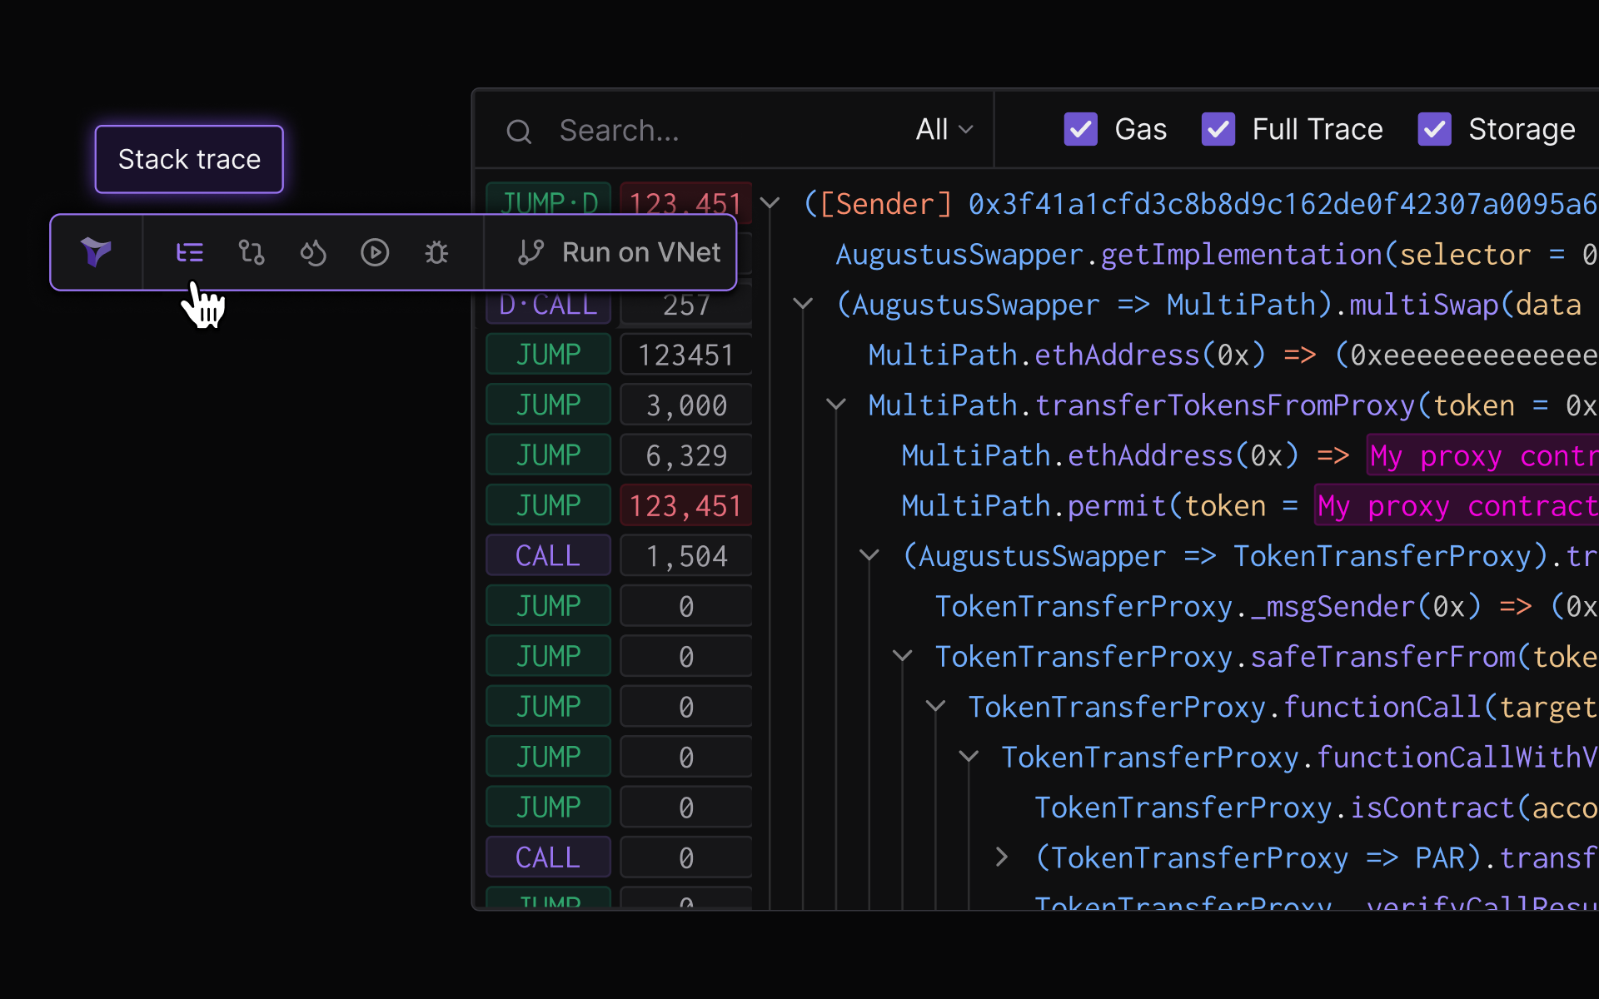1599x999 pixels.
Task: Collapse the transferTokensFromProxy row
Action: pyautogui.click(x=835, y=405)
